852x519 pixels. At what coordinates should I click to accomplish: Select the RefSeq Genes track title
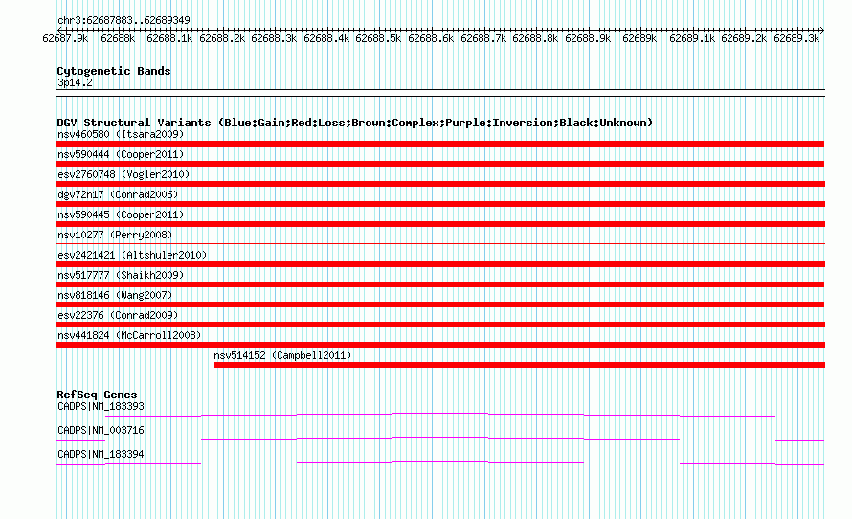tap(97, 395)
